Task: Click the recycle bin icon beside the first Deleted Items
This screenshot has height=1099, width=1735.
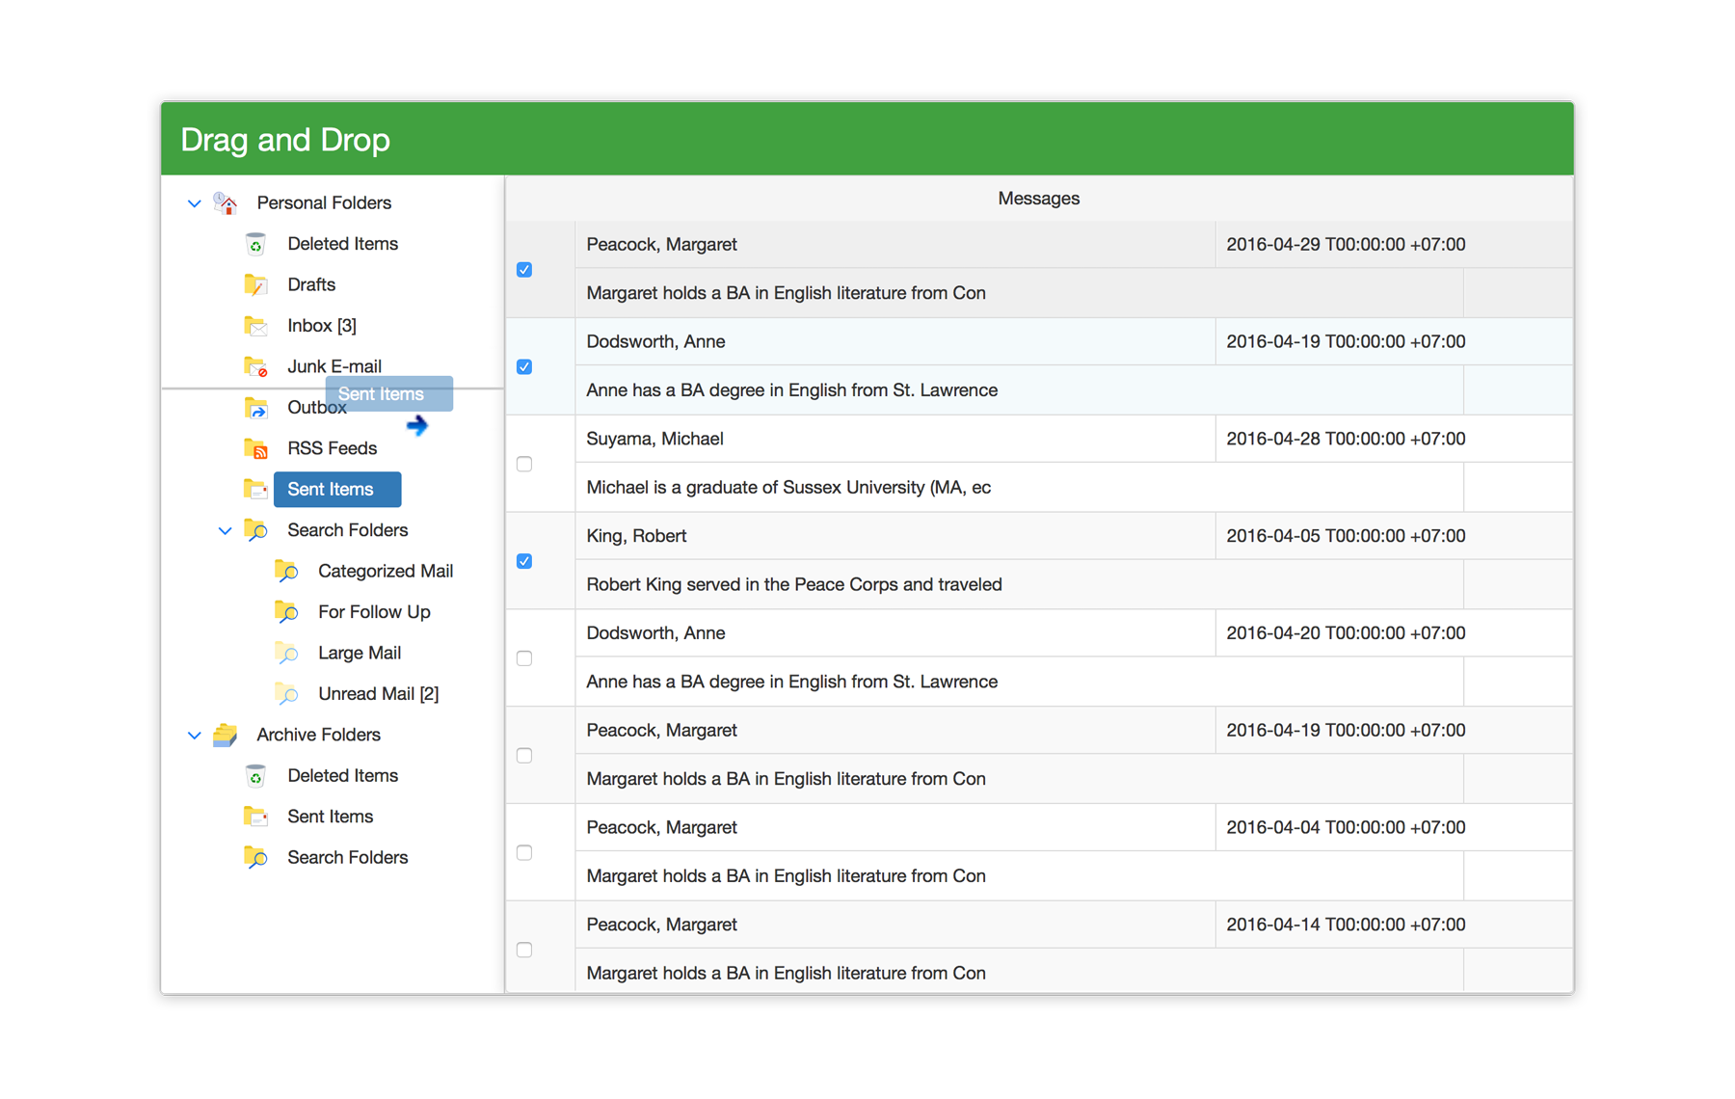Action: (x=255, y=244)
